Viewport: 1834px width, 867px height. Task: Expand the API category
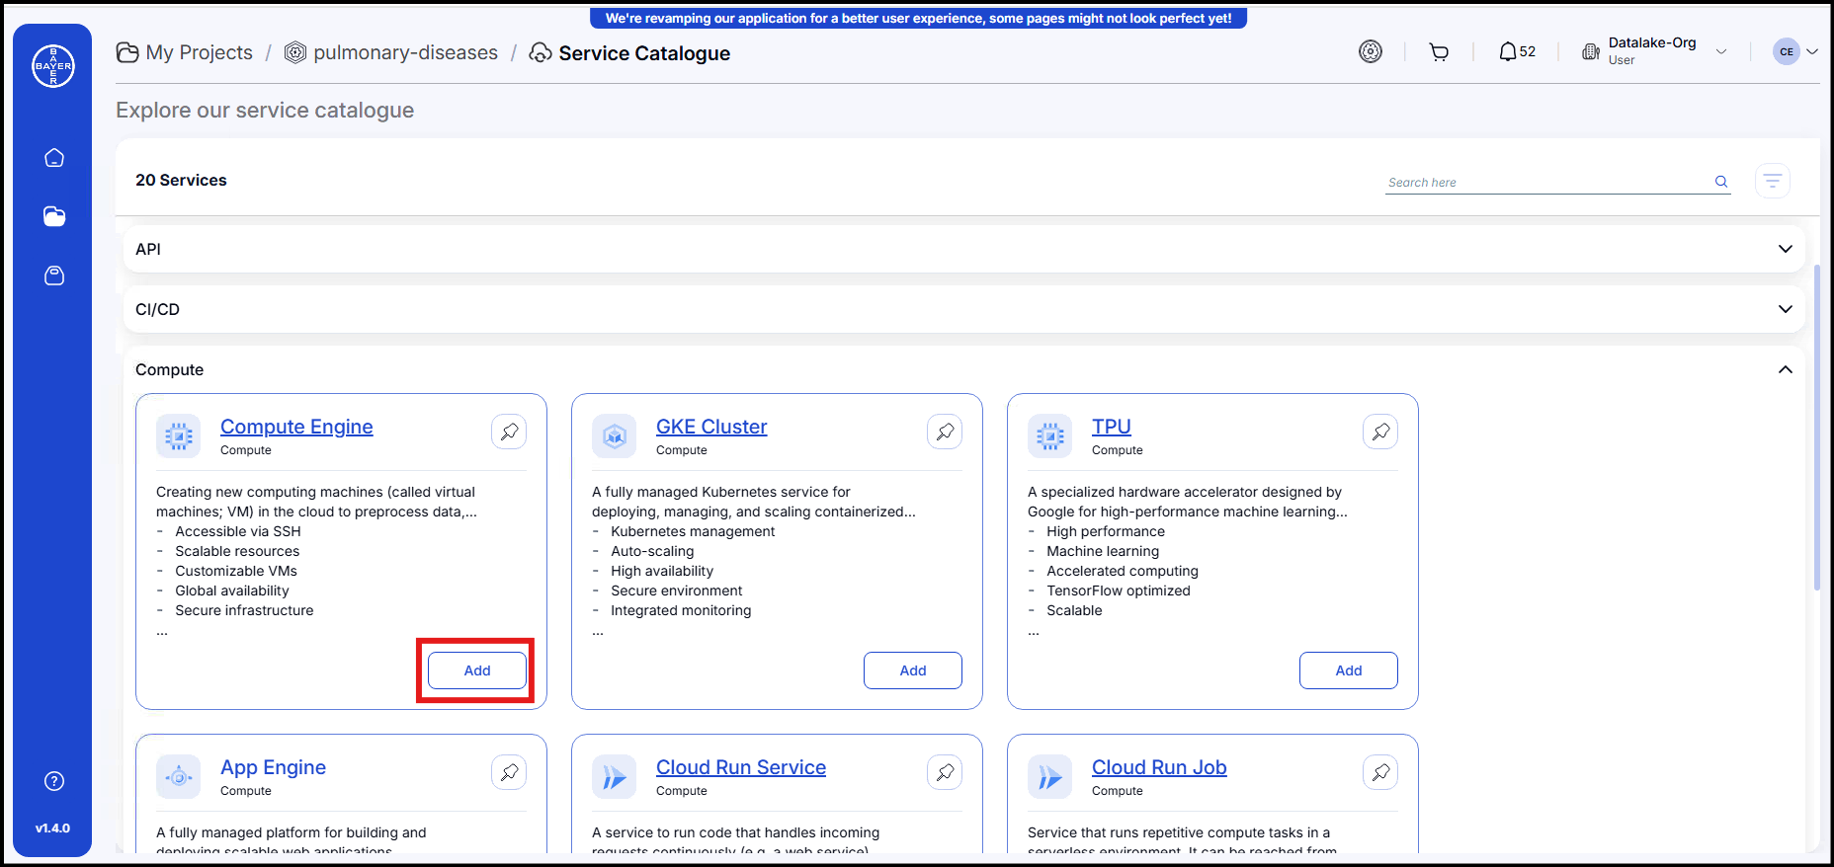click(964, 249)
